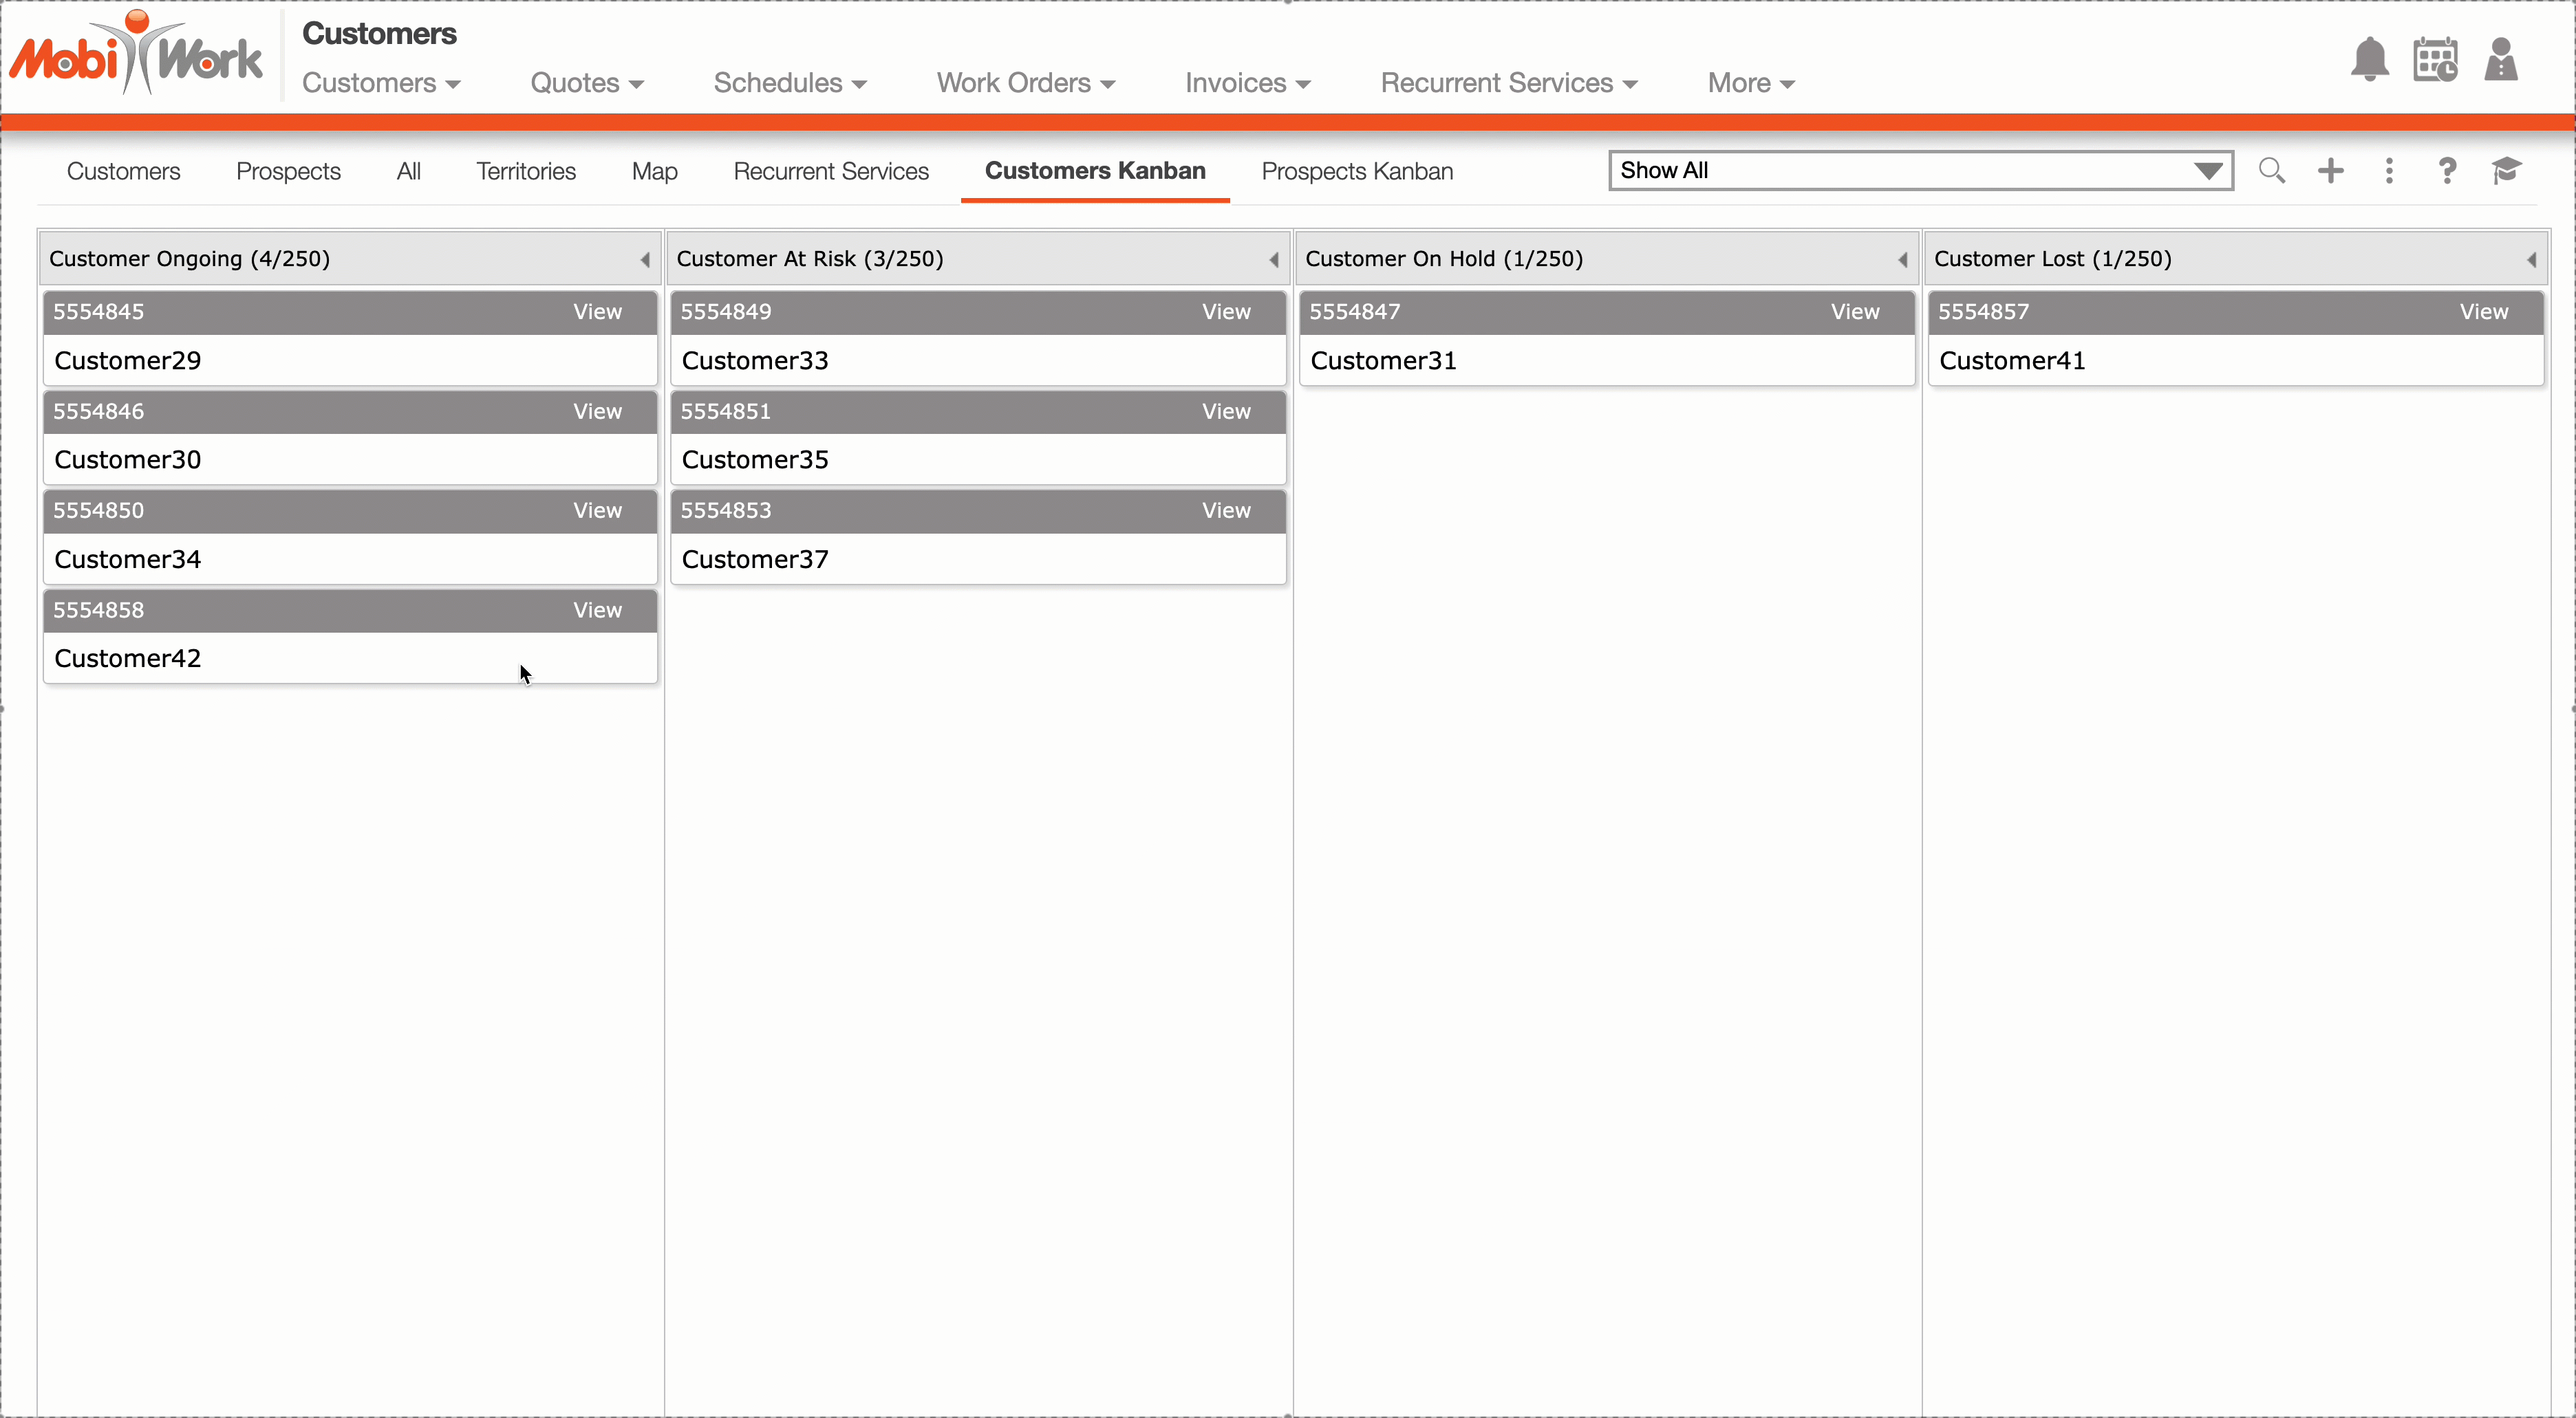Click the MobiWork logo

[x=137, y=55]
